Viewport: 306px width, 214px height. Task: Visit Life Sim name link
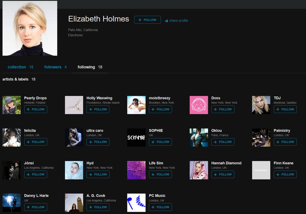pyautogui.click(x=156, y=163)
